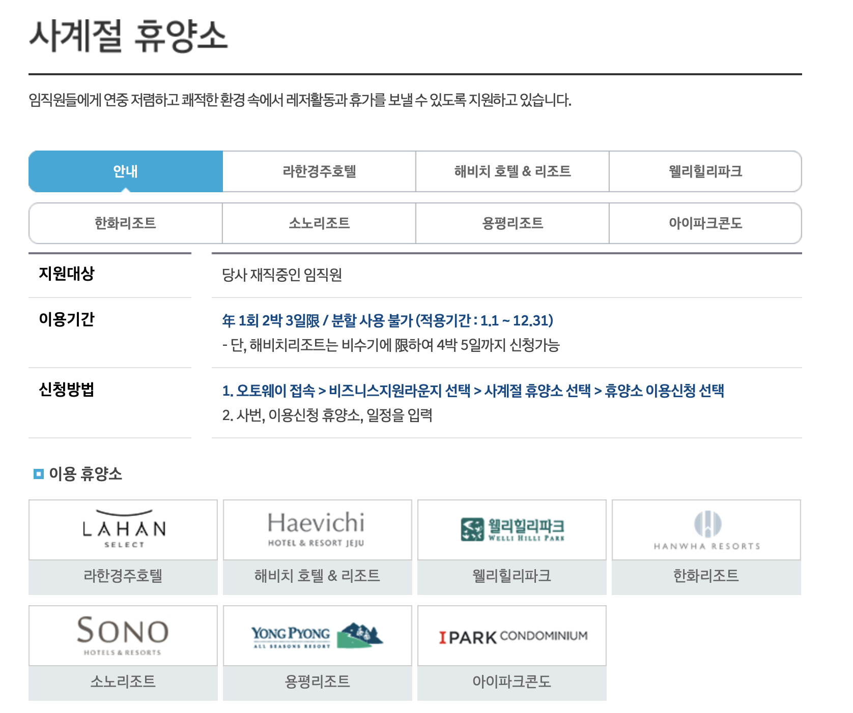The image size is (853, 713).
Task: Open the 소노리조트 card caption link
Action: click(123, 682)
